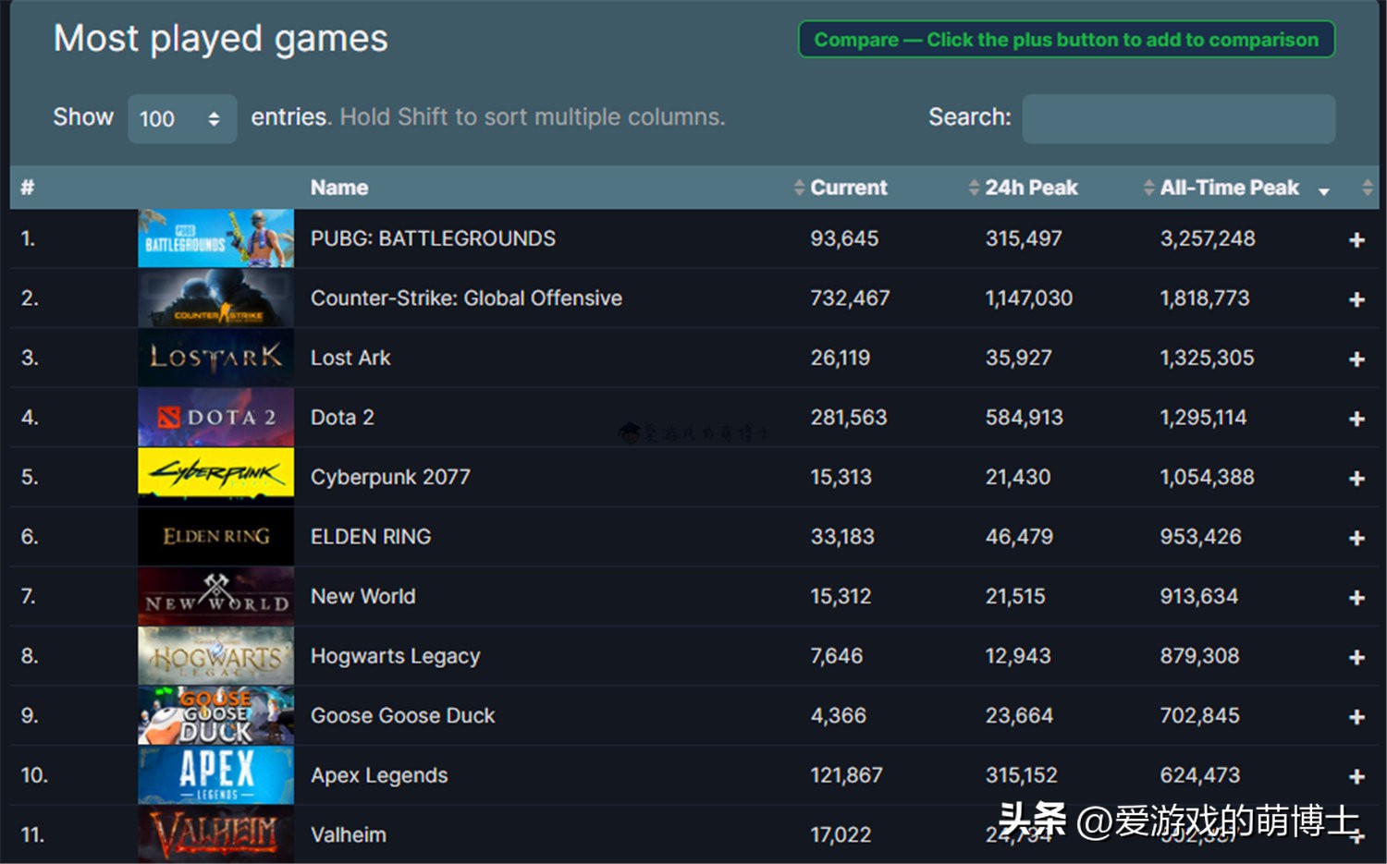Click inside the Search field
This screenshot has width=1387, height=864.
click(x=1178, y=118)
